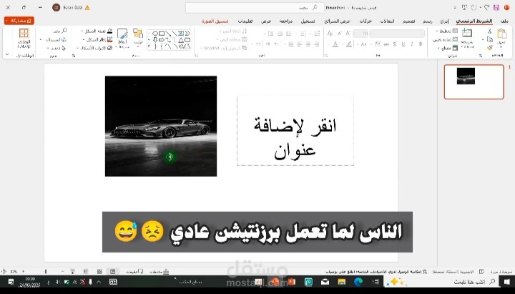The image size is (515, 294).
Task: Toggle text Shadow (S) formatting
Action: coord(394,44)
